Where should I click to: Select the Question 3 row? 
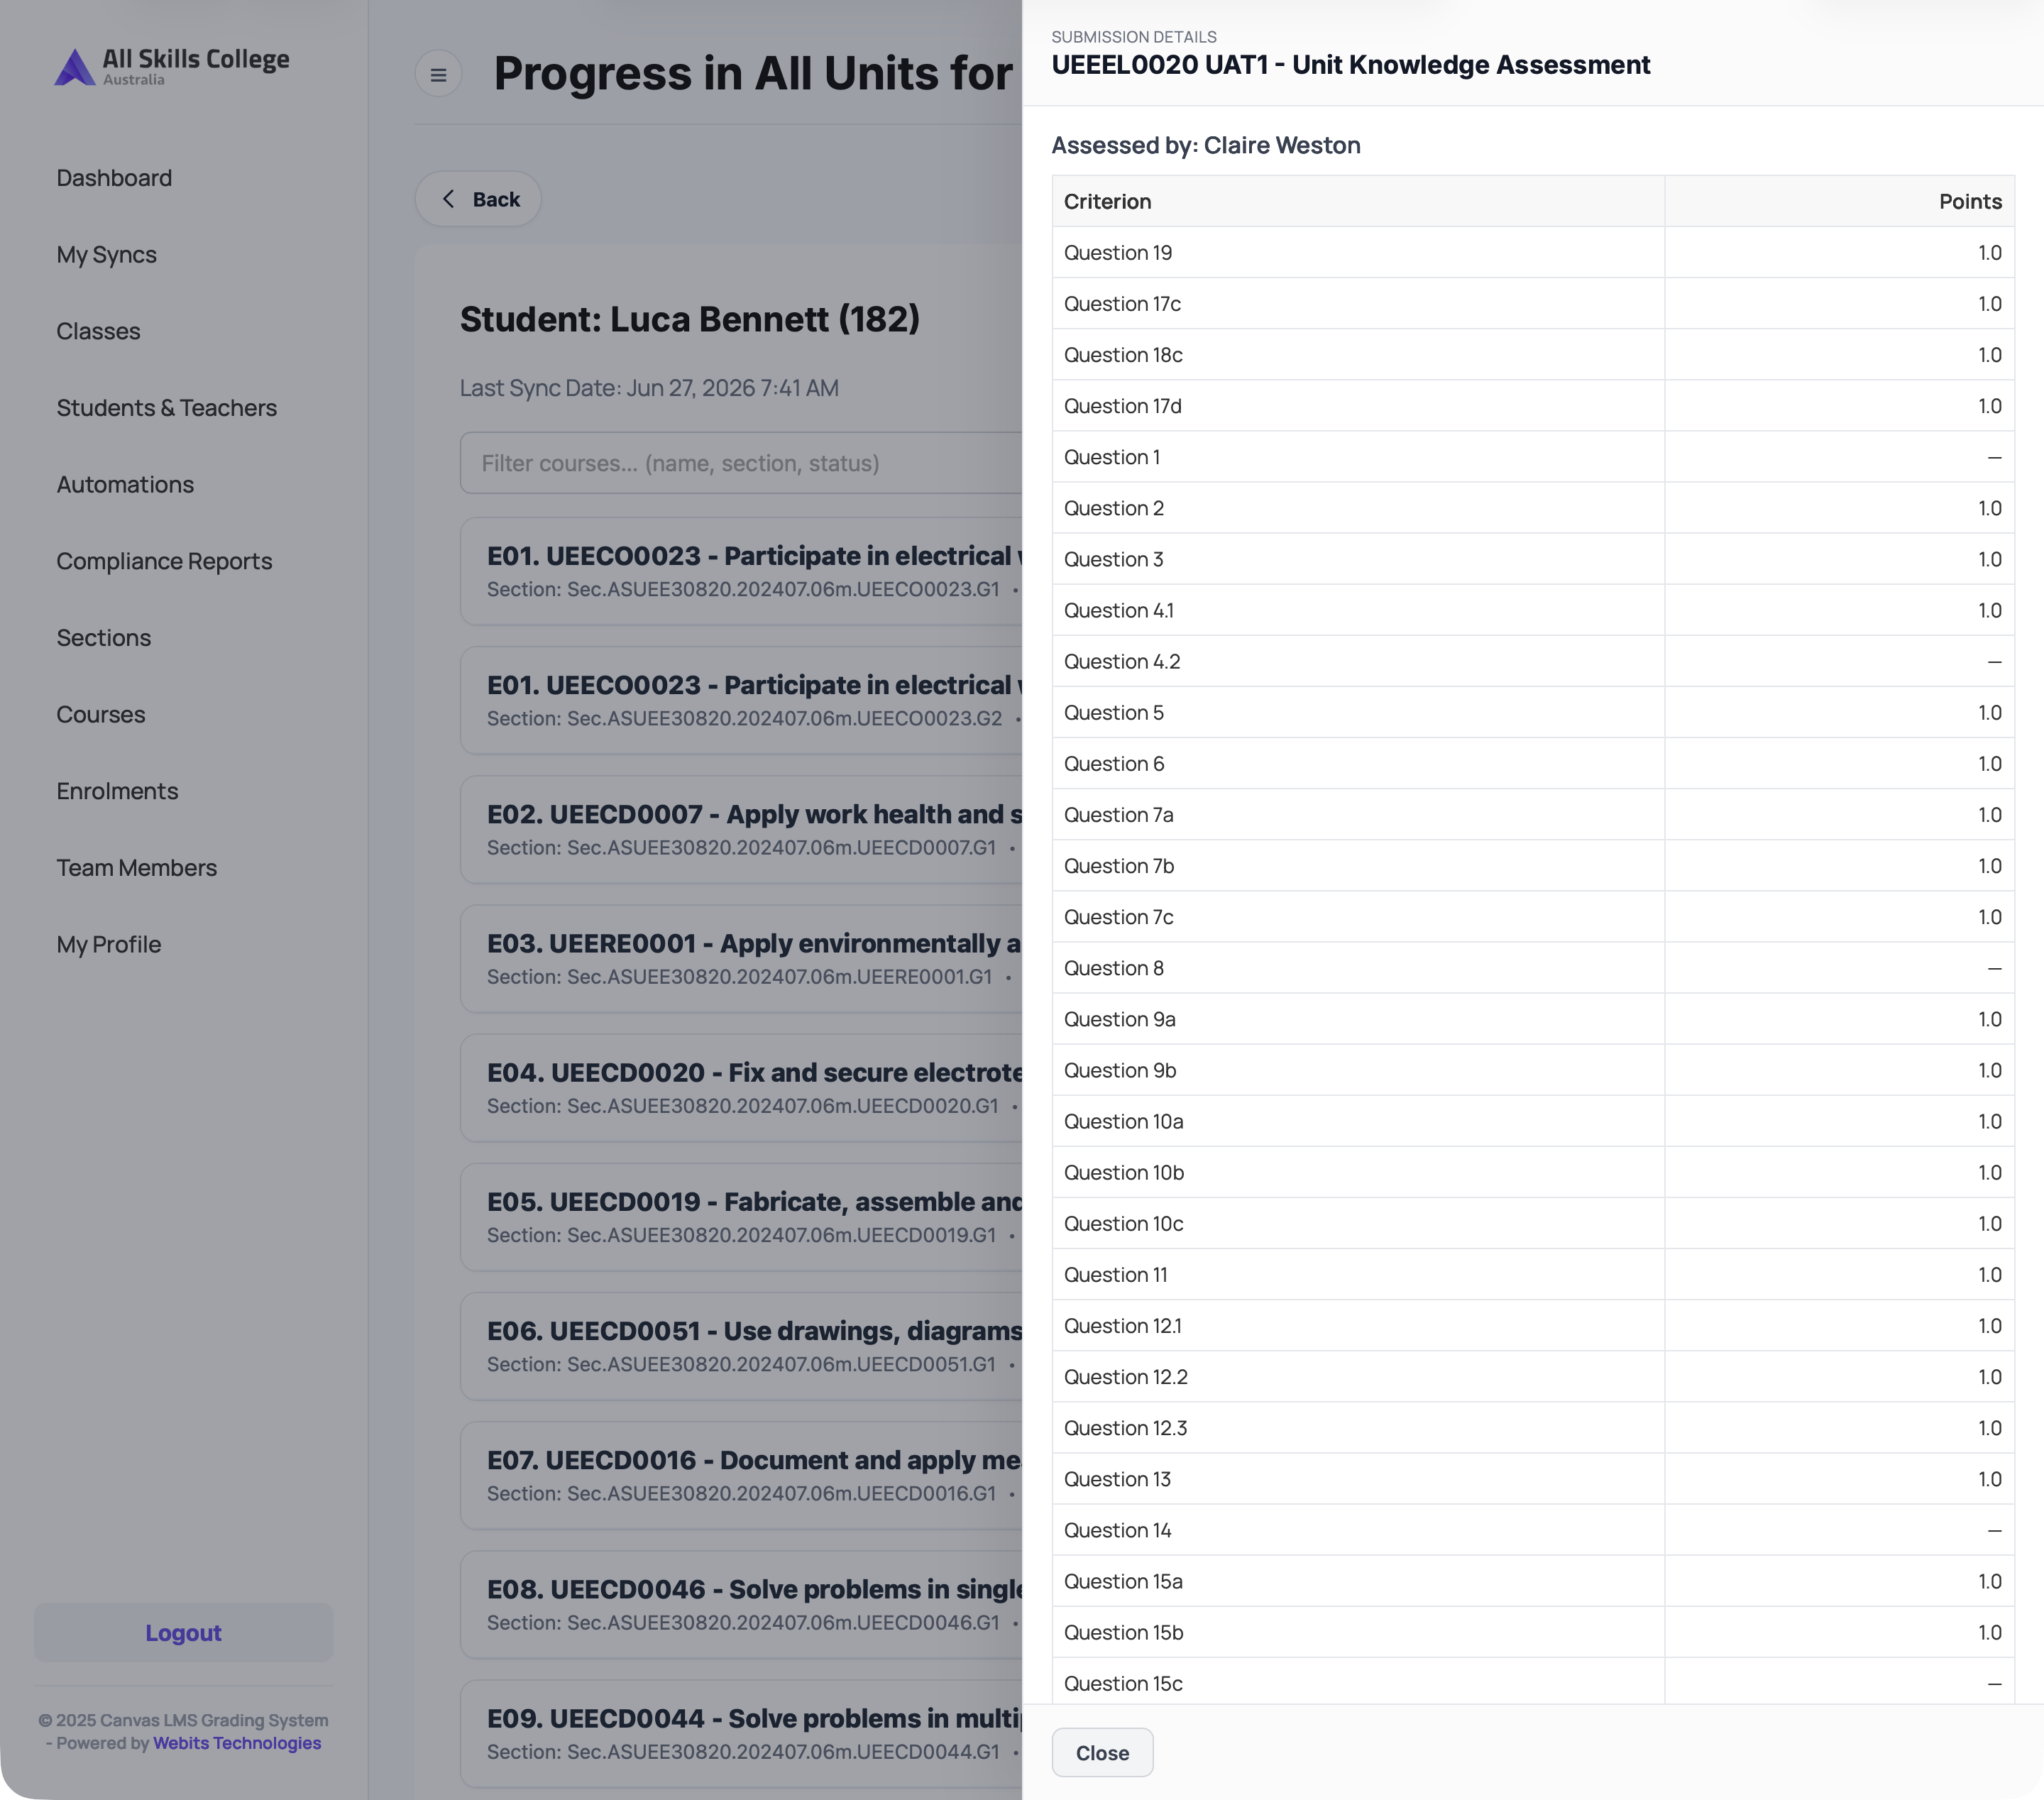click(1533, 559)
